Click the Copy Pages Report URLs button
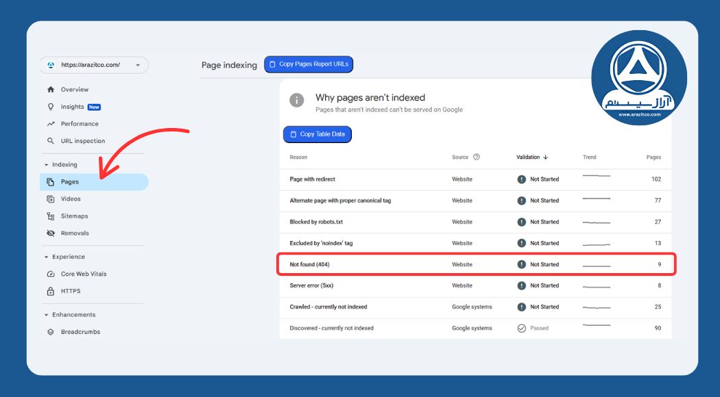The height and width of the screenshot is (397, 720). pos(308,64)
